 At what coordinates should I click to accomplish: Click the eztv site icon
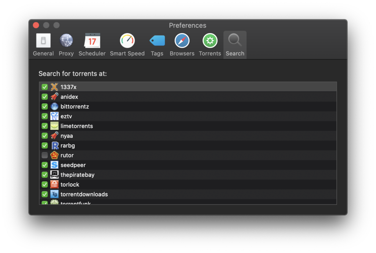[54, 116]
